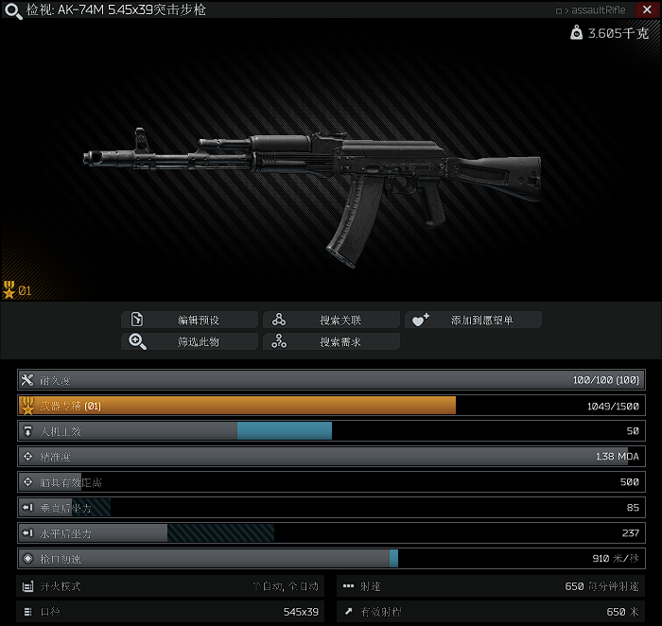The width and height of the screenshot is (662, 626).
Task: Click the striped horizontal recoil bar
Action: 220,533
